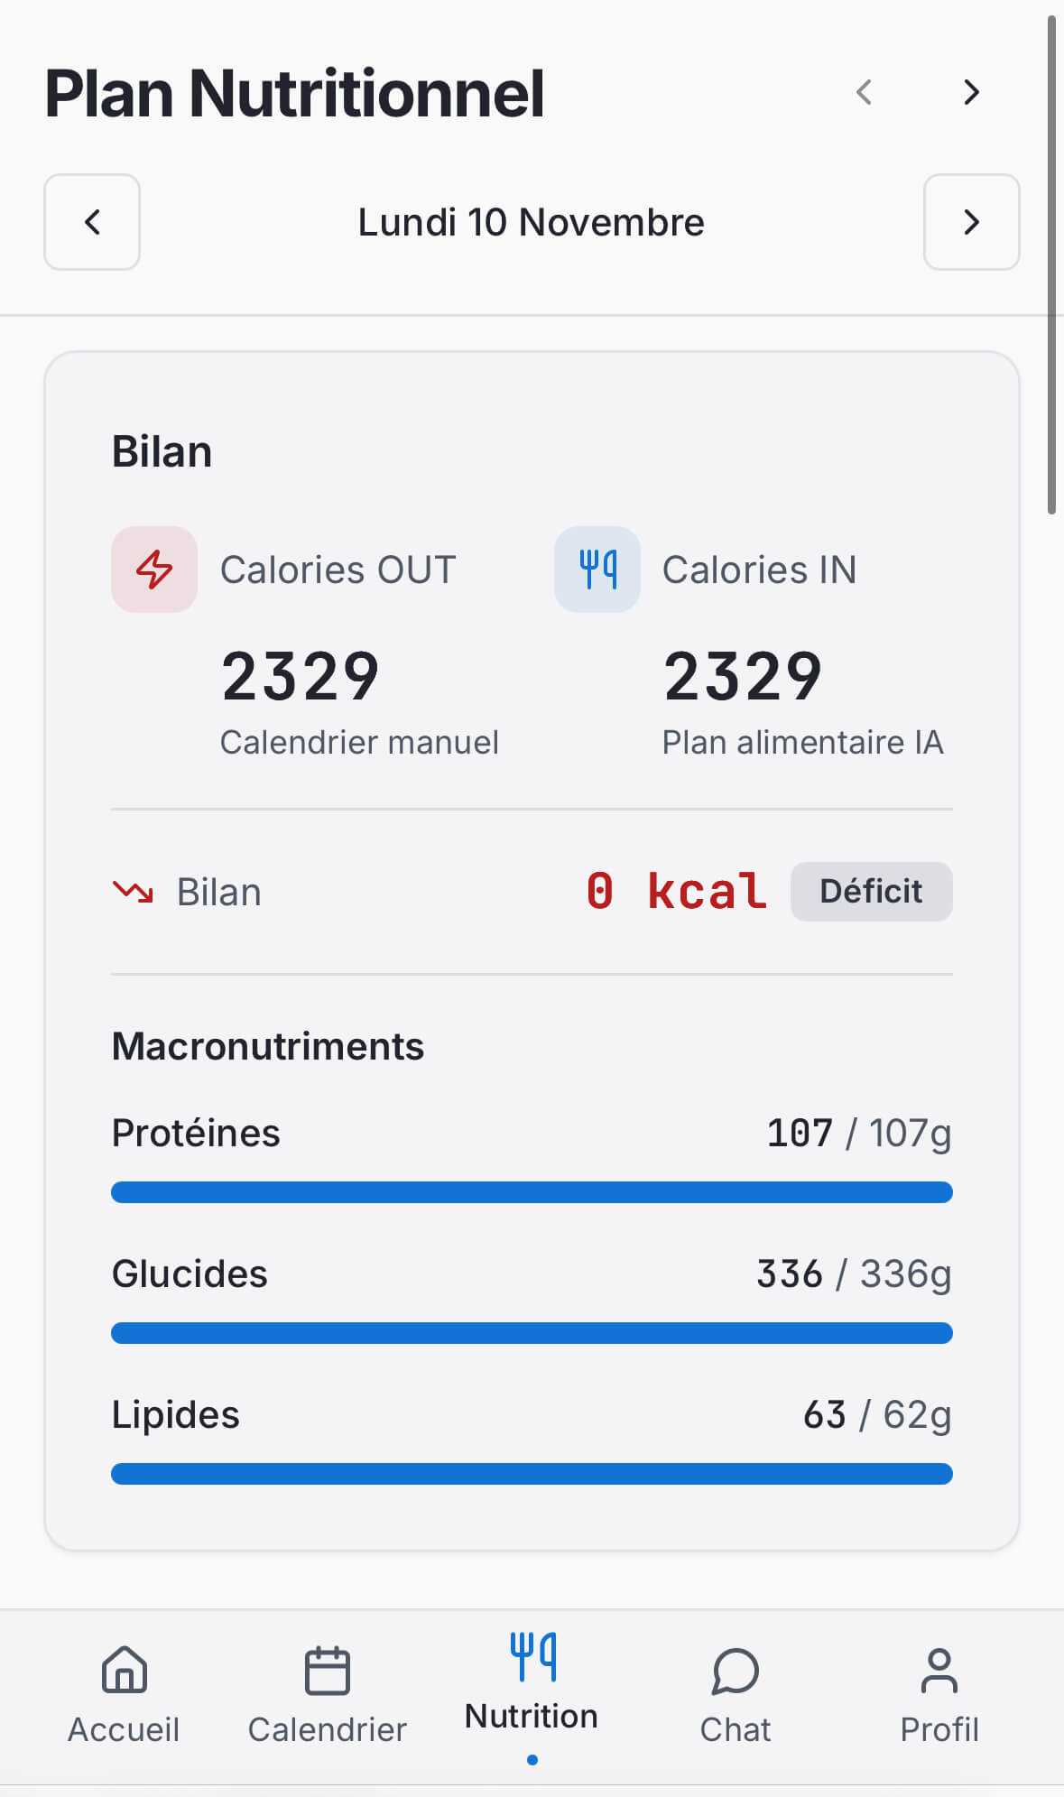Click the header forward chevron
1064x1797 pixels.
pos(971,92)
